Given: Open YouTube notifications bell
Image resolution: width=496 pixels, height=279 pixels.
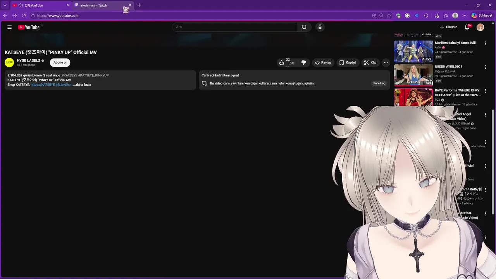Looking at the screenshot, I should tap(467, 27).
